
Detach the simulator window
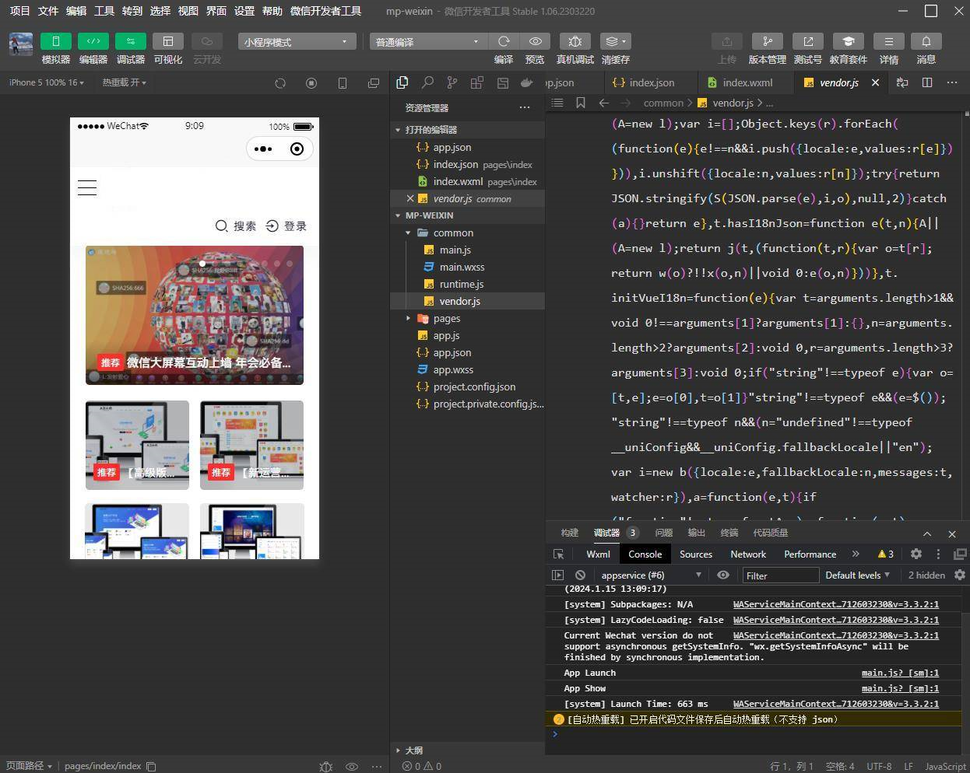[374, 83]
